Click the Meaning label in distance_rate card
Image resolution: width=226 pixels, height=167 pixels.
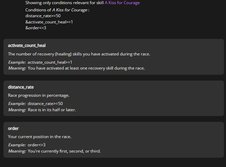17,110
